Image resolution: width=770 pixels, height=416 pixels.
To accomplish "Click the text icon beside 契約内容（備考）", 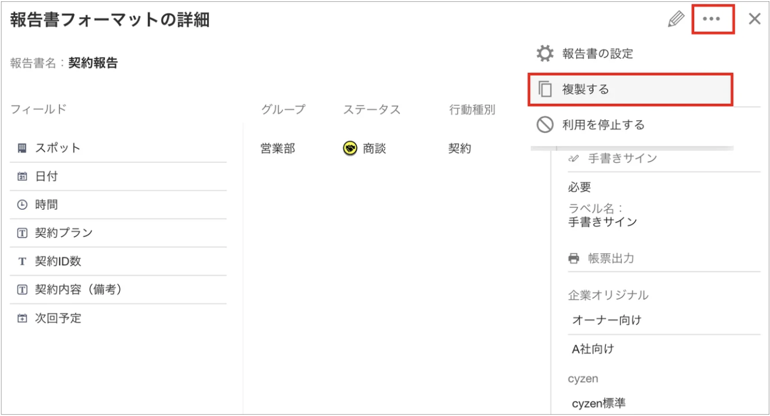I will 22,290.
